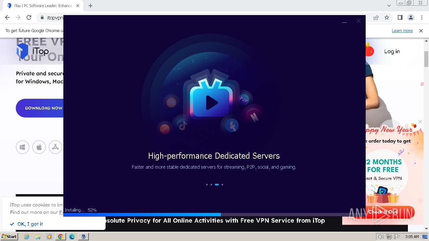Image resolution: width=429 pixels, height=241 pixels.
Task: Open the Chrome three-dot menu
Action: [x=422, y=17]
